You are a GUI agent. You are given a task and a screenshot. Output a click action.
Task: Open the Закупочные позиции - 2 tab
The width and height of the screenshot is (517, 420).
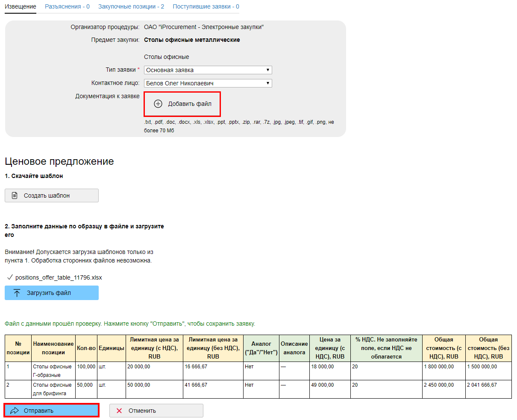[x=131, y=6]
